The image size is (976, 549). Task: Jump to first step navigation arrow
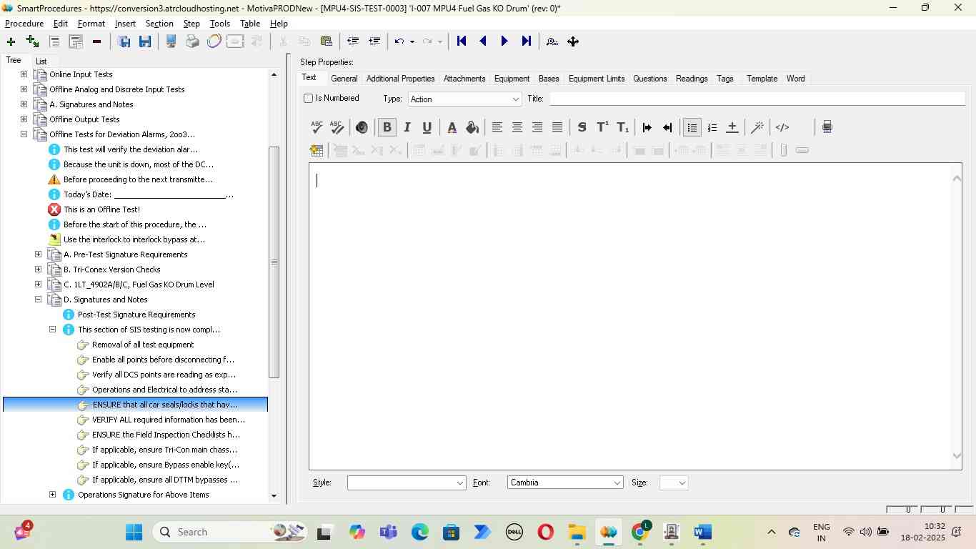(x=462, y=41)
